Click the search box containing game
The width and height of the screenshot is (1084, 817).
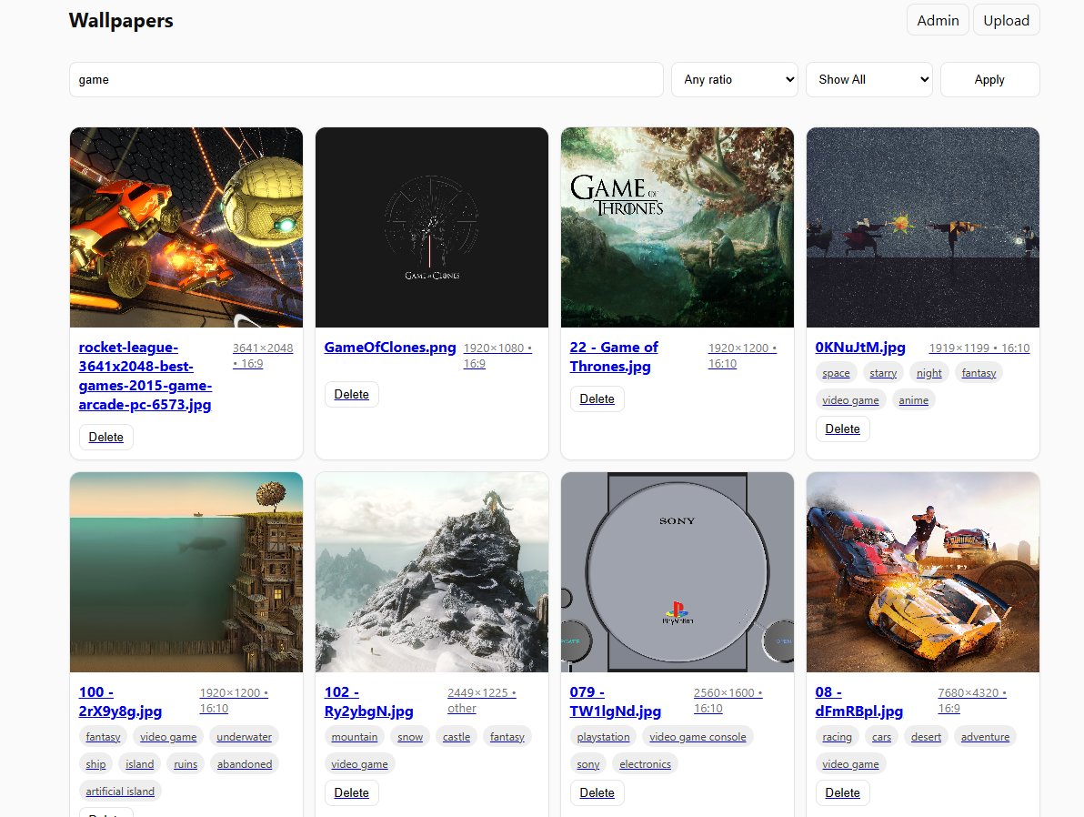[366, 80]
